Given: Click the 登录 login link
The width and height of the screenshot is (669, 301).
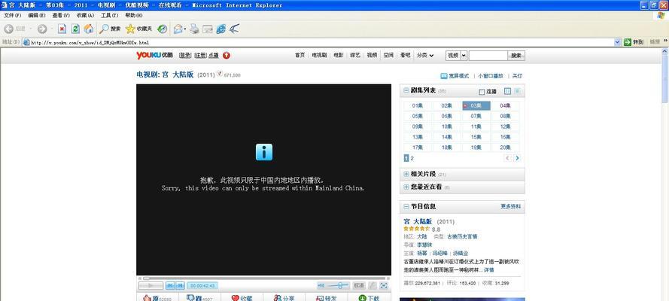Looking at the screenshot, I should click(x=184, y=56).
